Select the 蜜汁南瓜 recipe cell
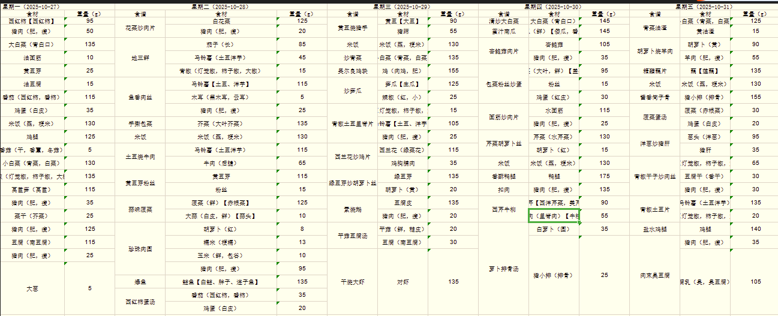 tap(503, 31)
